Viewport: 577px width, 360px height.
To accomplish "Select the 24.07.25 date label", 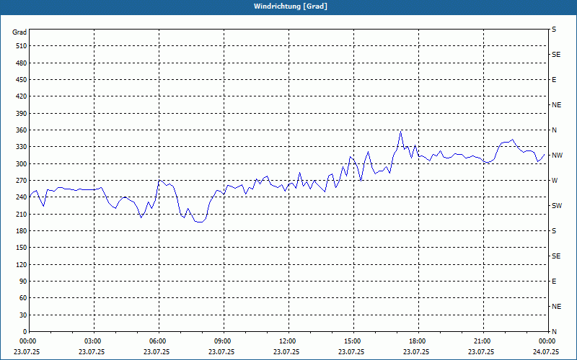I will [x=546, y=351].
